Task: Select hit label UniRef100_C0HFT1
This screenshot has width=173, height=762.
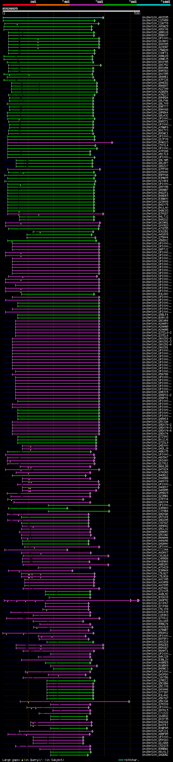Action: [x=155, y=53]
